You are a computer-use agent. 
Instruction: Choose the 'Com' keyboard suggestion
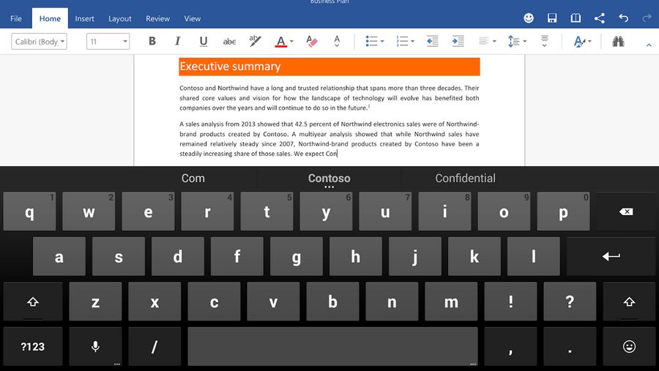193,178
